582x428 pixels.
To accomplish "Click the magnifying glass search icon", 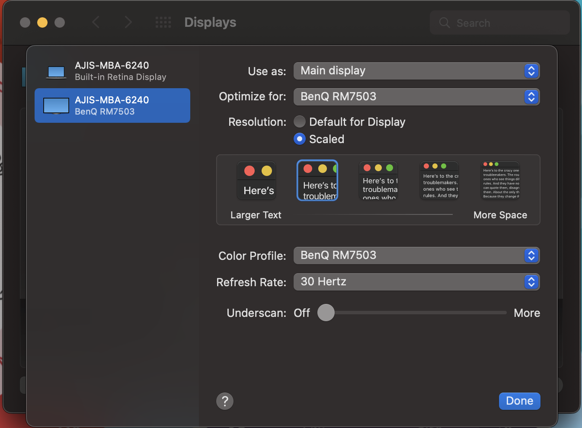I will (444, 23).
